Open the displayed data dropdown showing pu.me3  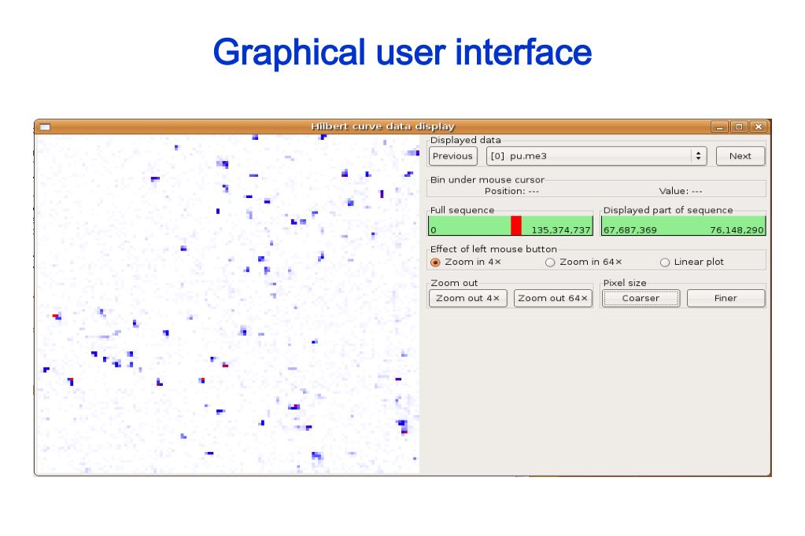596,156
